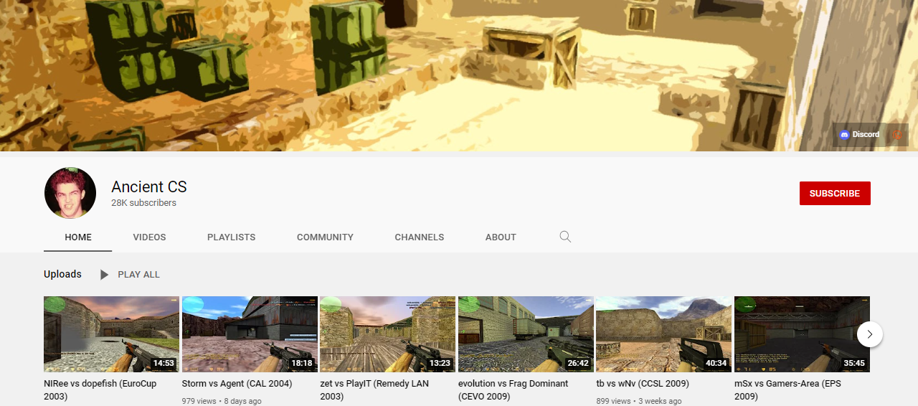Click the 'Ancient CS' channel name
Image resolution: width=918 pixels, height=406 pixels.
[x=149, y=187]
